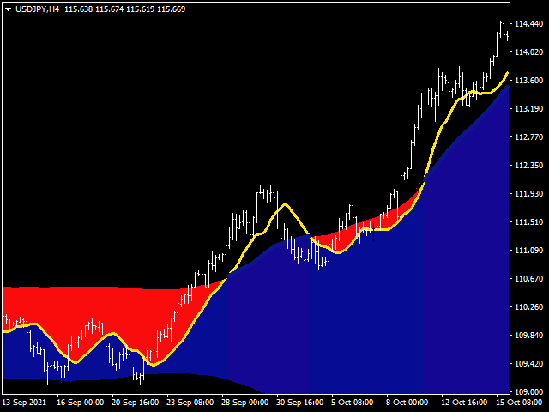Click the 112.770 price label

pyautogui.click(x=528, y=137)
